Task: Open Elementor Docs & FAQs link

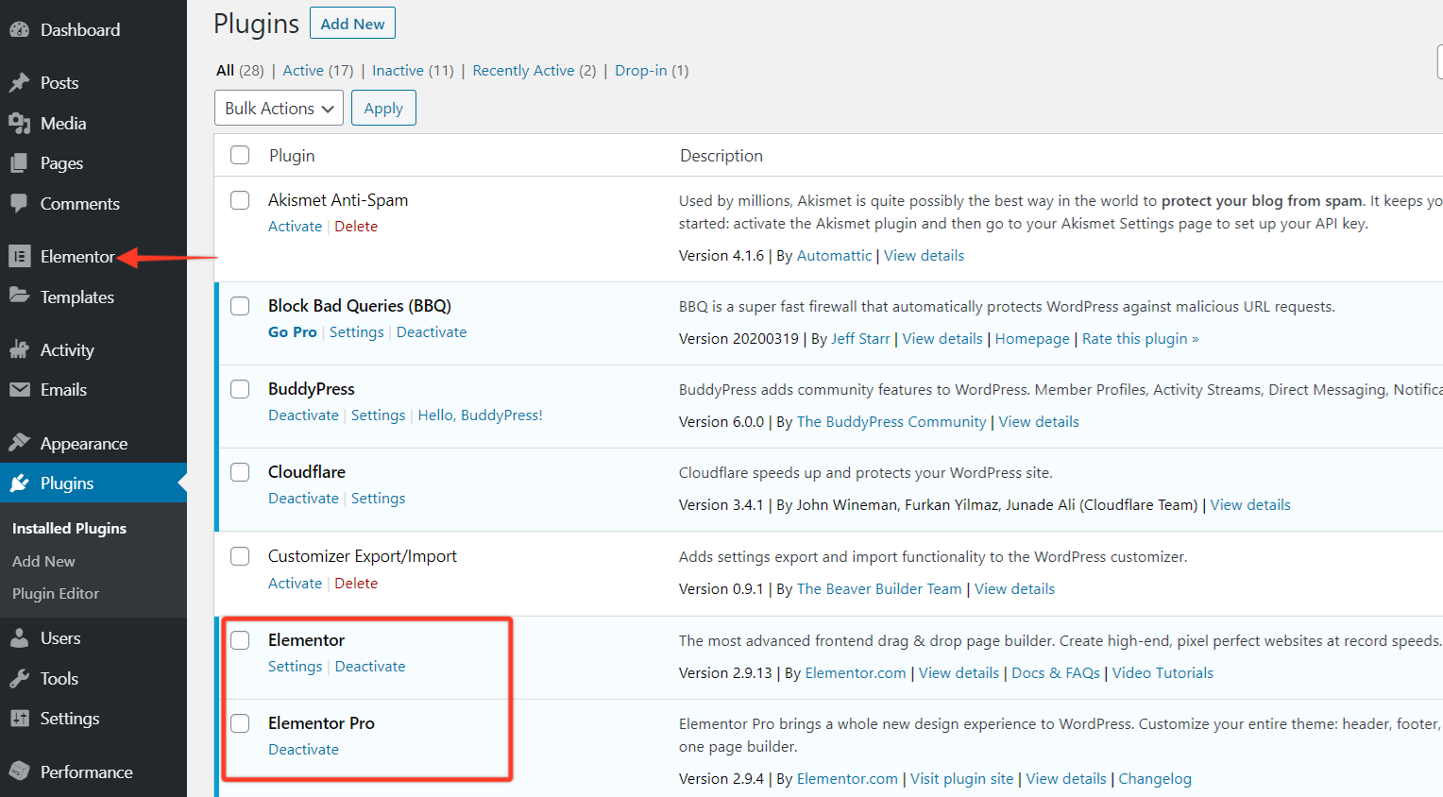Action: (1056, 672)
